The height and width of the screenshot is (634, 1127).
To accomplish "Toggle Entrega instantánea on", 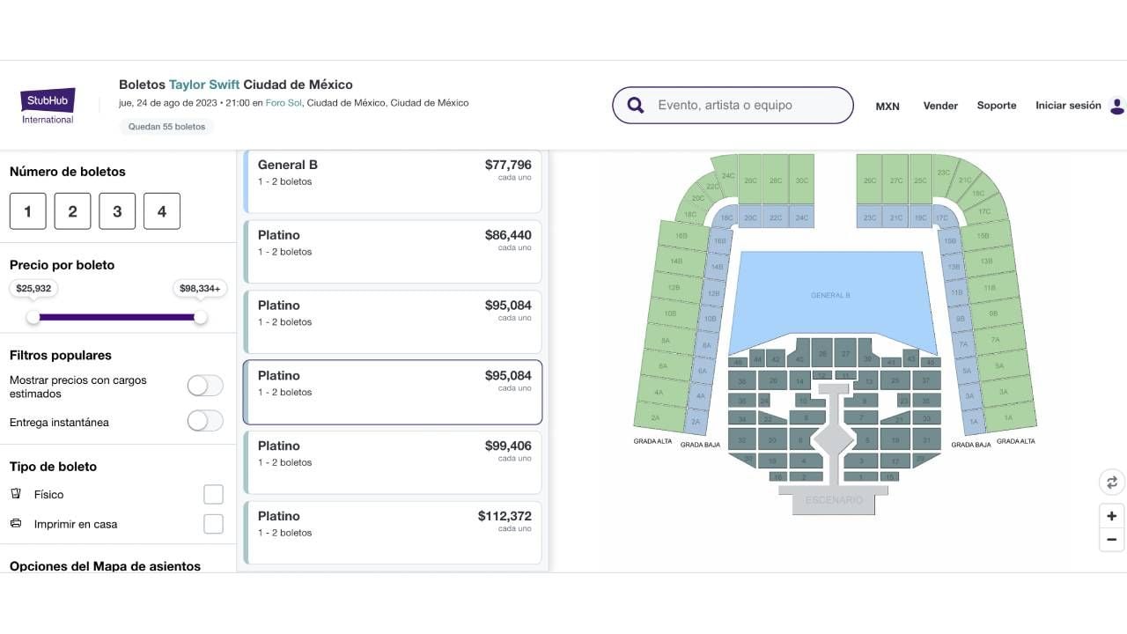I will [204, 421].
